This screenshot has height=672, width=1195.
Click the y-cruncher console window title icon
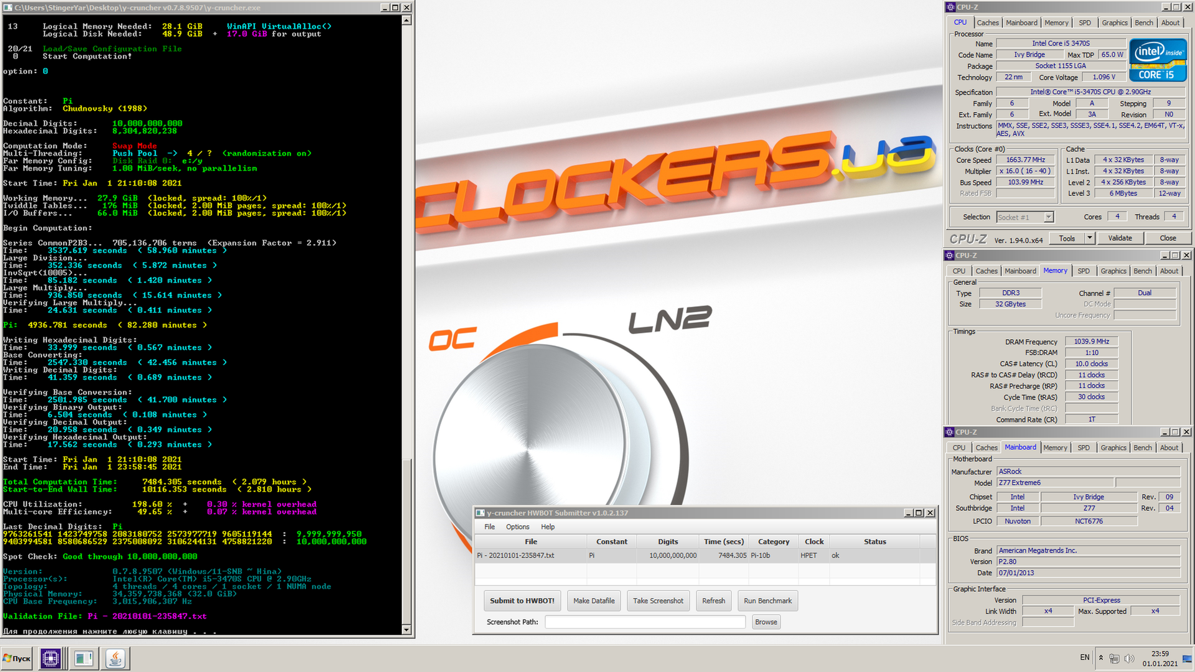point(8,7)
